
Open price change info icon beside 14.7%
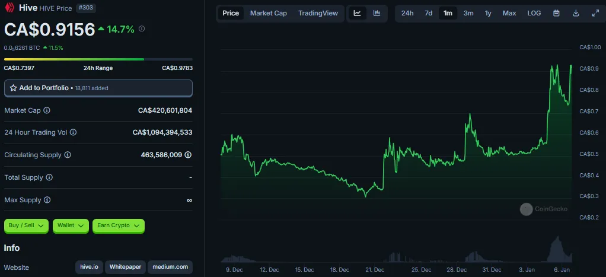142,28
